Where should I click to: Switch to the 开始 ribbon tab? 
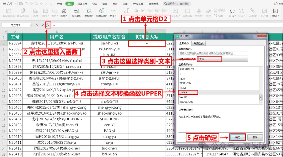click(59, 4)
